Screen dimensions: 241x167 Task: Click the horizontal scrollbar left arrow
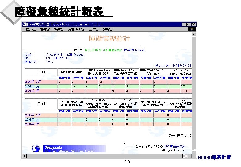coord(24,156)
